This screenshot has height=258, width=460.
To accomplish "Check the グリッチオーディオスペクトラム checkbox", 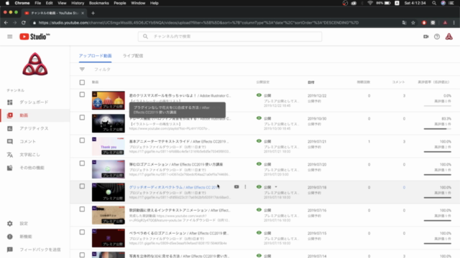I will pos(82,186).
